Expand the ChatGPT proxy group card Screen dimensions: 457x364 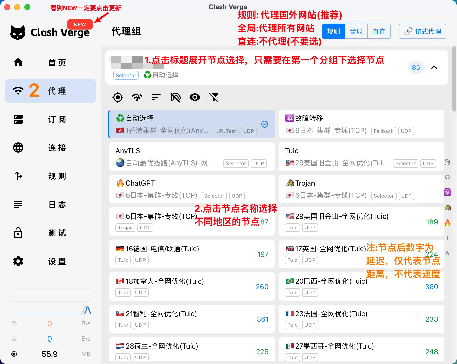[x=192, y=189]
